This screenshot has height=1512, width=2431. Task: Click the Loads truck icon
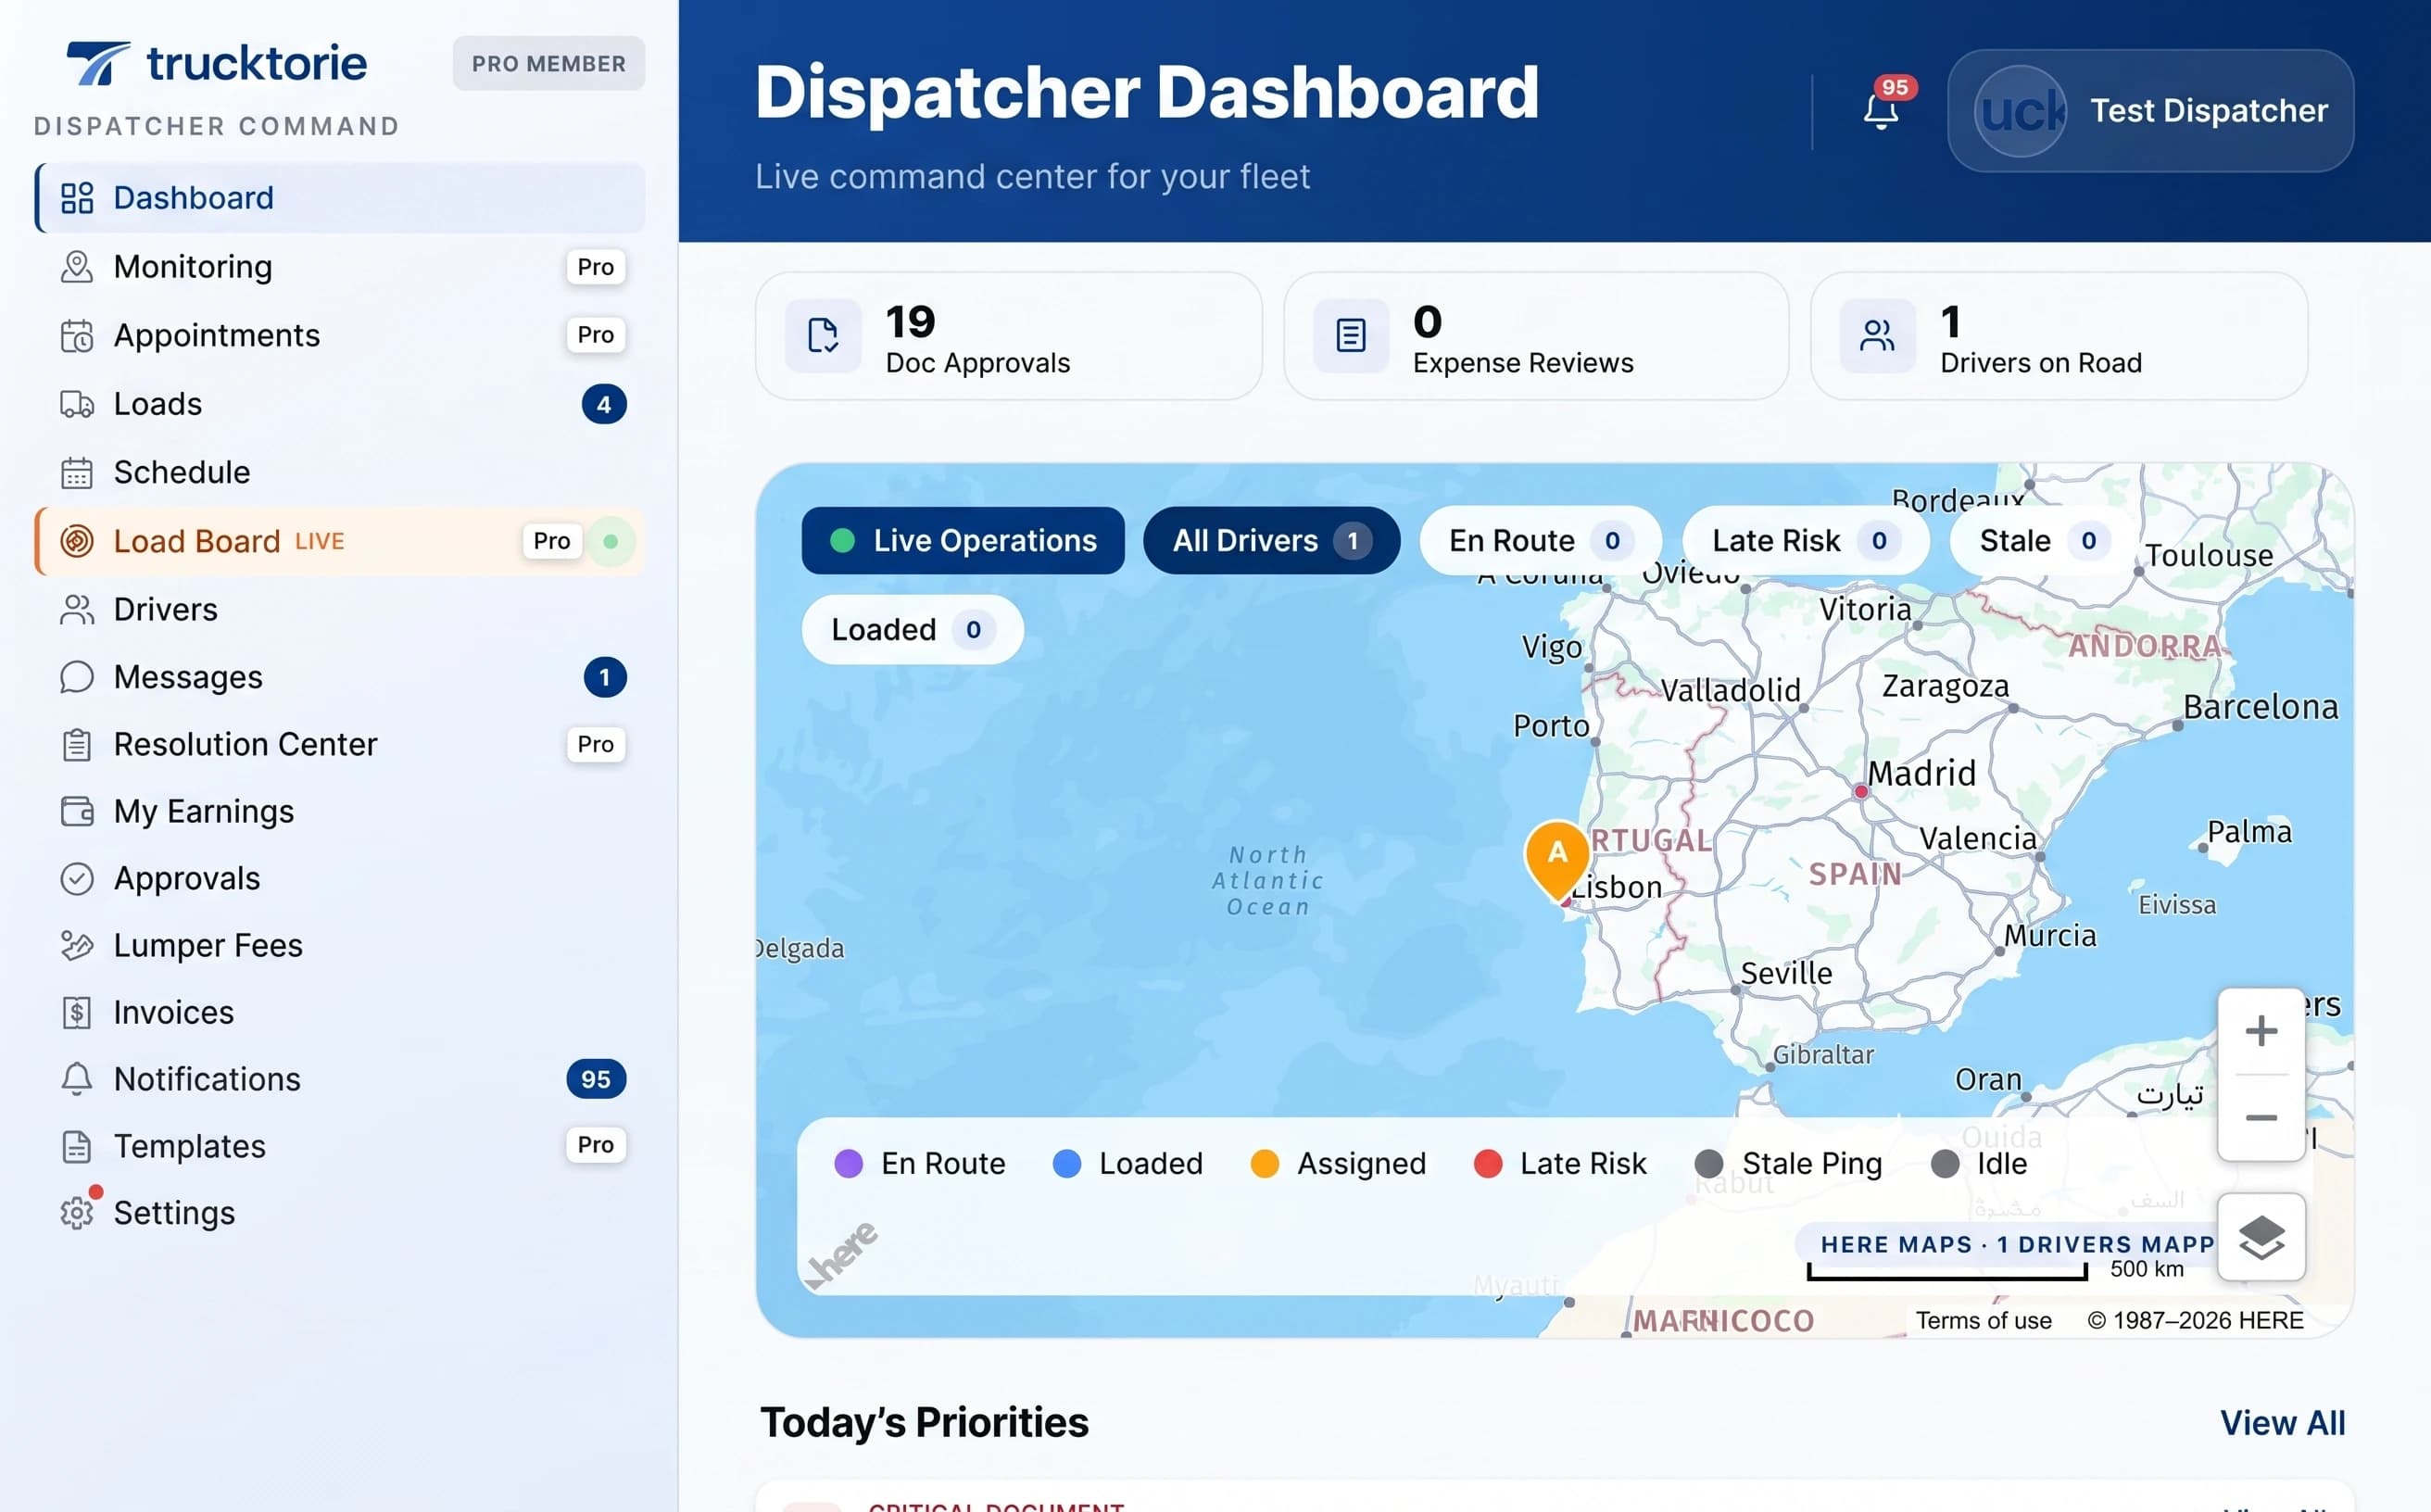click(77, 404)
